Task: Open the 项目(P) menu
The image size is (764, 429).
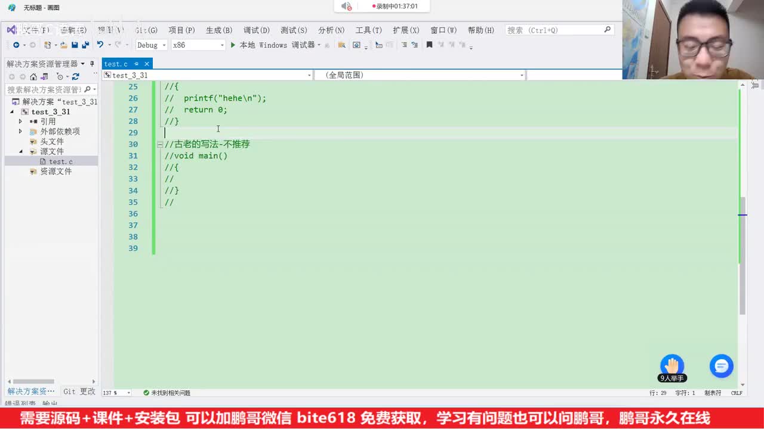Action: pyautogui.click(x=181, y=30)
